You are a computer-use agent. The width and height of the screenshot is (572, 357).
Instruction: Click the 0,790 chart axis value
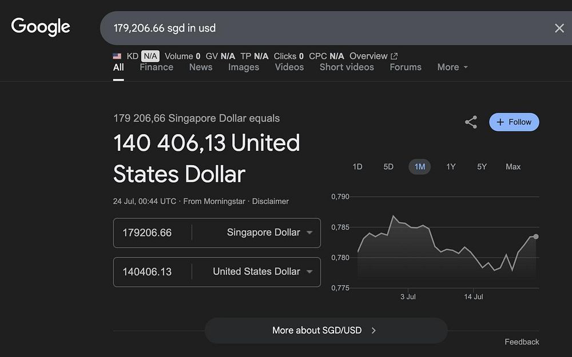coord(340,196)
